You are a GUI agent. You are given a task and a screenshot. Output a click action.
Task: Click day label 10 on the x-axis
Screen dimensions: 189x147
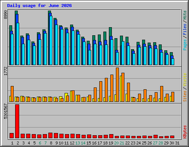(x=61, y=143)
